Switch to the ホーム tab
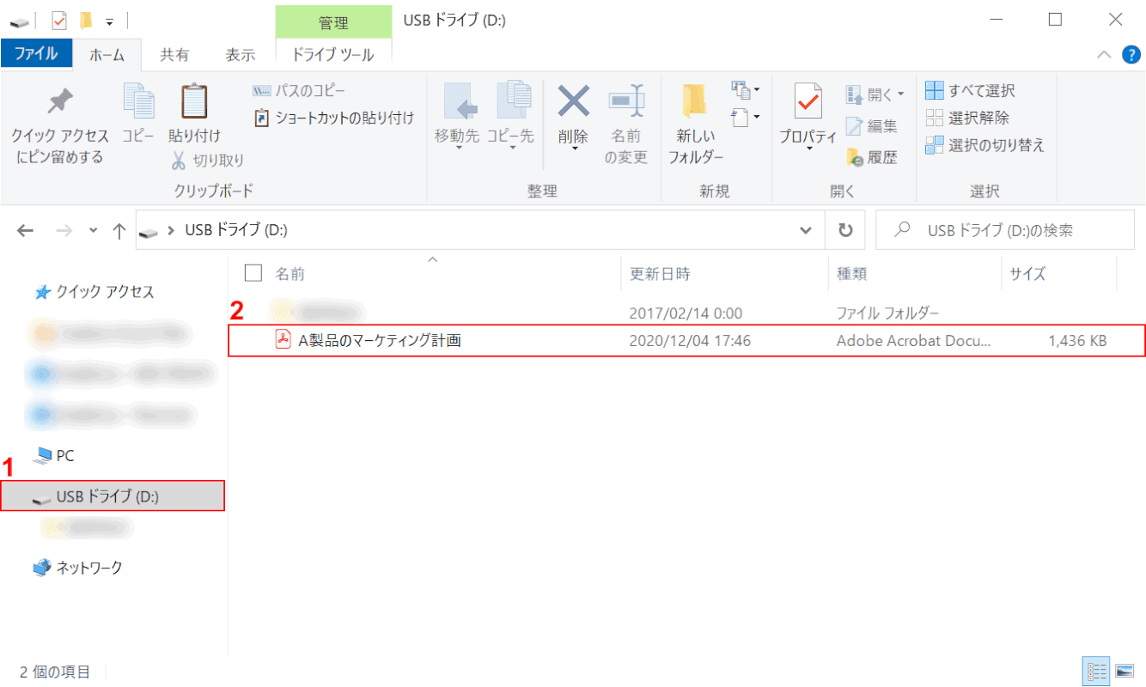This screenshot has height=687, width=1146. click(108, 55)
